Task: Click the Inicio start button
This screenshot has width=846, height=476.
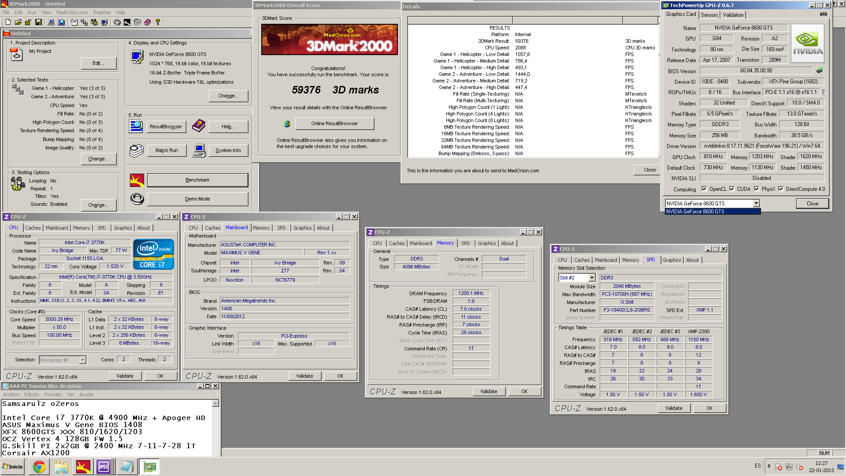Action: point(13,467)
